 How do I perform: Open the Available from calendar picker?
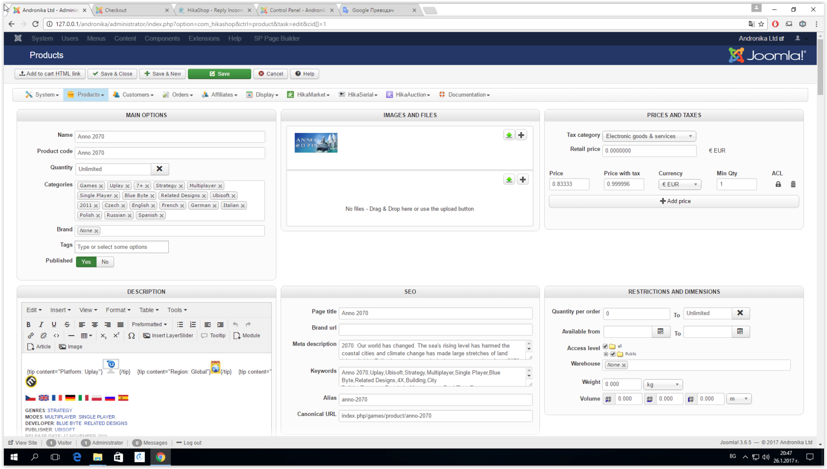[660, 332]
